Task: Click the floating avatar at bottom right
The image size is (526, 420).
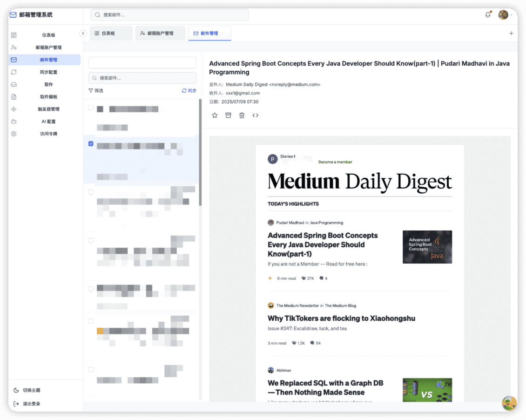Action: point(509,403)
